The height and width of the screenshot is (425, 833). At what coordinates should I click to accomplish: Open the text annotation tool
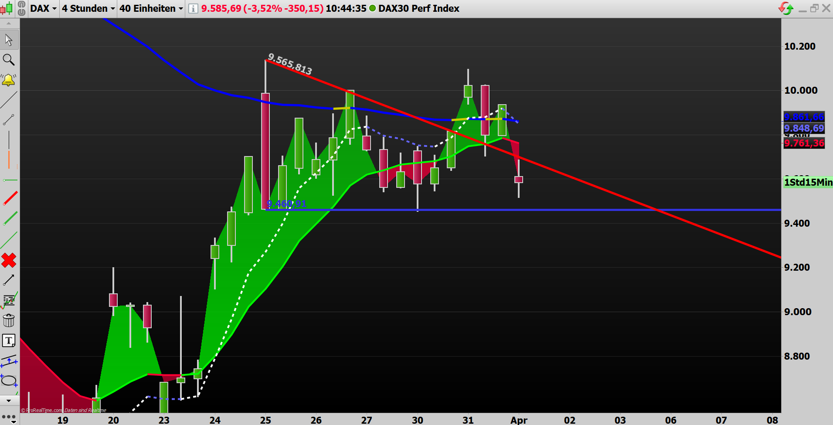click(x=9, y=340)
